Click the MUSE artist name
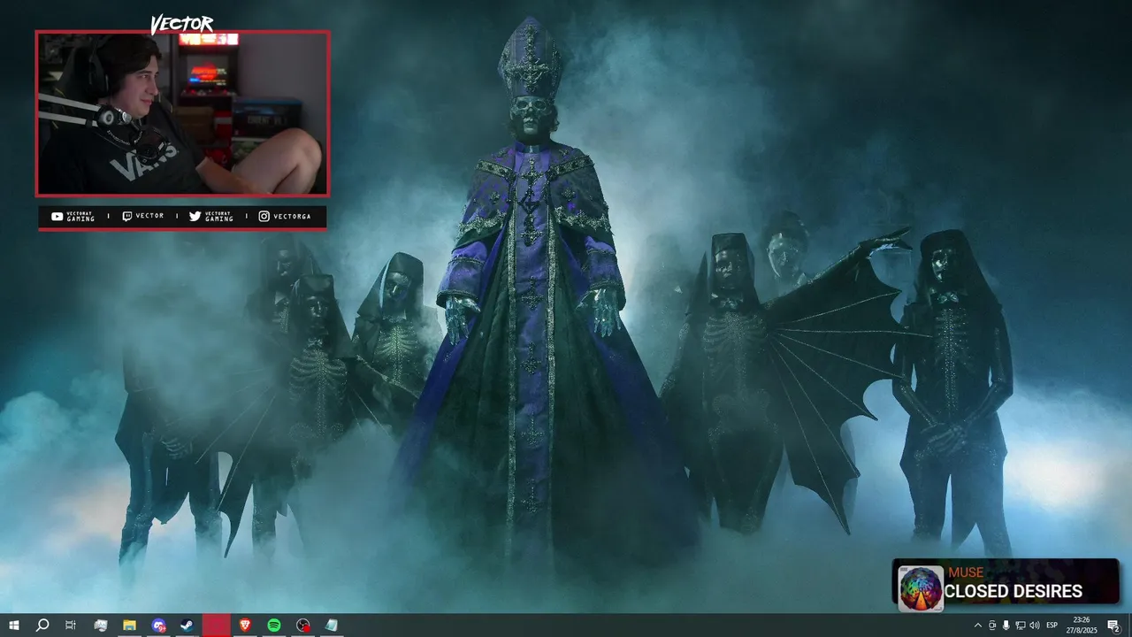 966,572
